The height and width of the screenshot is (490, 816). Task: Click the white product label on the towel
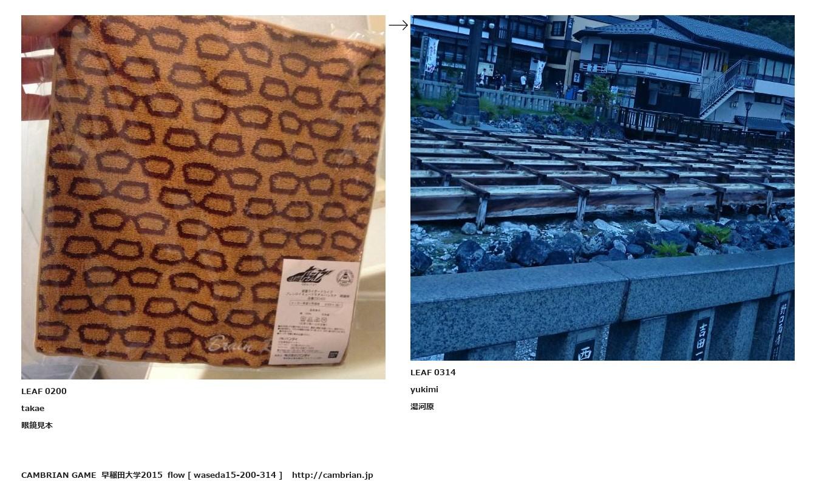(314, 311)
